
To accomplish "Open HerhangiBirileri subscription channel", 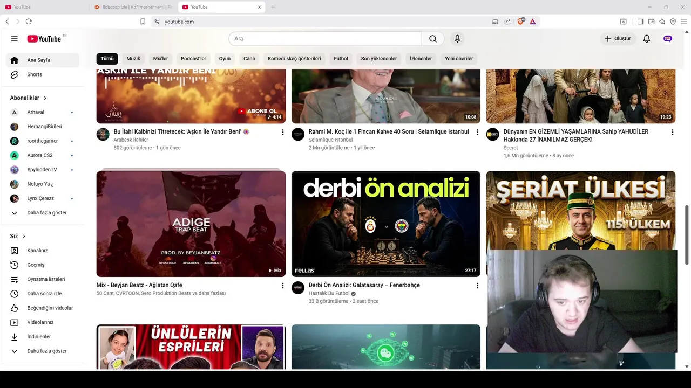I will click(x=43, y=127).
